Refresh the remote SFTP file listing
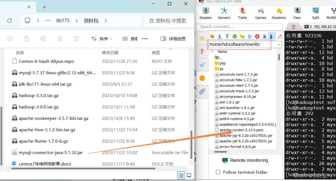Screen dimensions: 336x181 234,36
